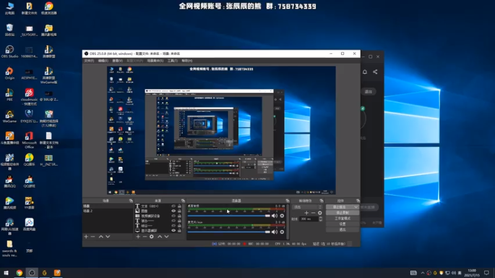Adjust the desktop audio volume slider
The width and height of the screenshot is (495, 278).
click(x=229, y=216)
